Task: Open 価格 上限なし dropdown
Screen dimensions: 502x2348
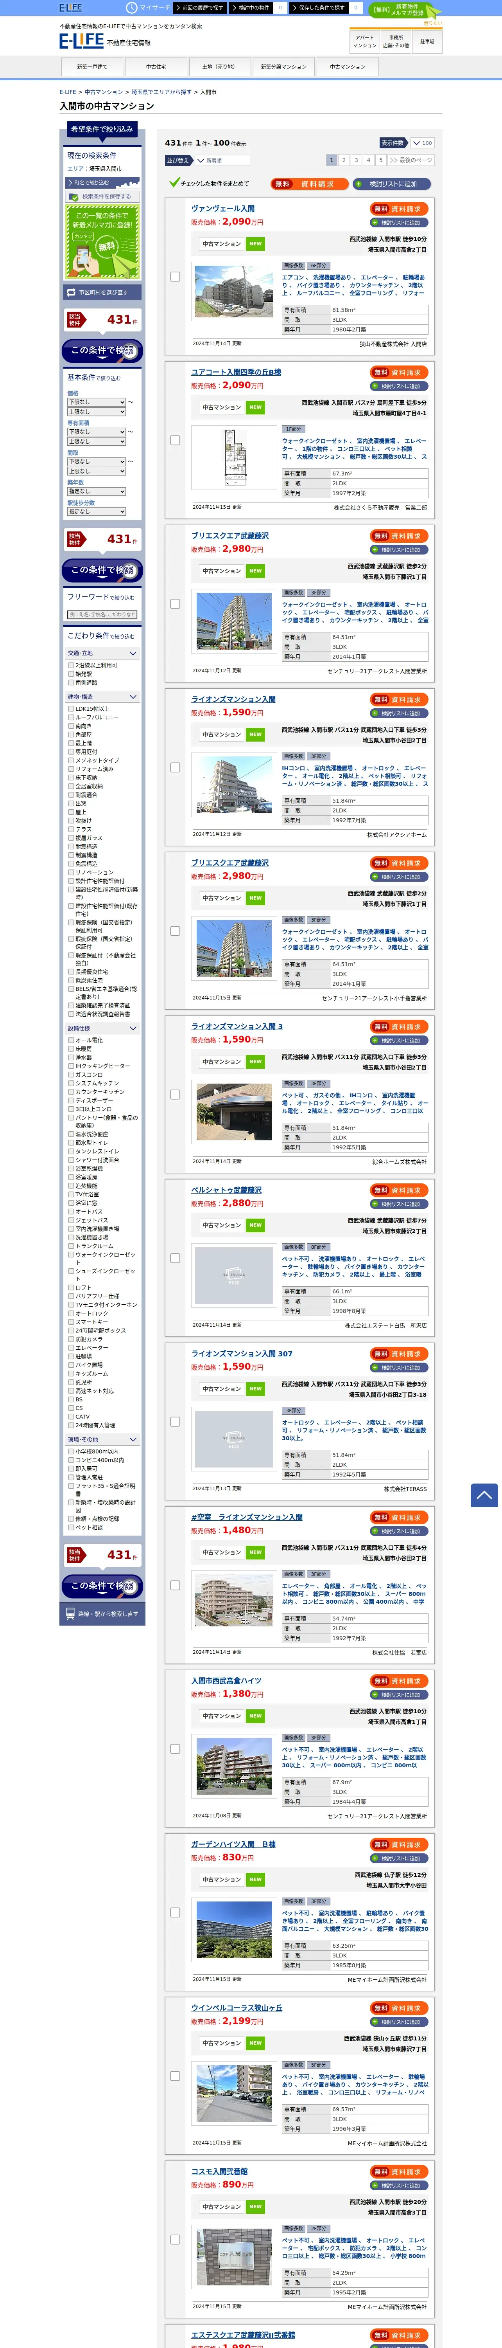Action: point(97,412)
